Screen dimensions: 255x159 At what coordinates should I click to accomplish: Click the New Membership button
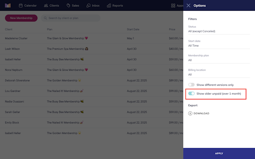pos(21,18)
